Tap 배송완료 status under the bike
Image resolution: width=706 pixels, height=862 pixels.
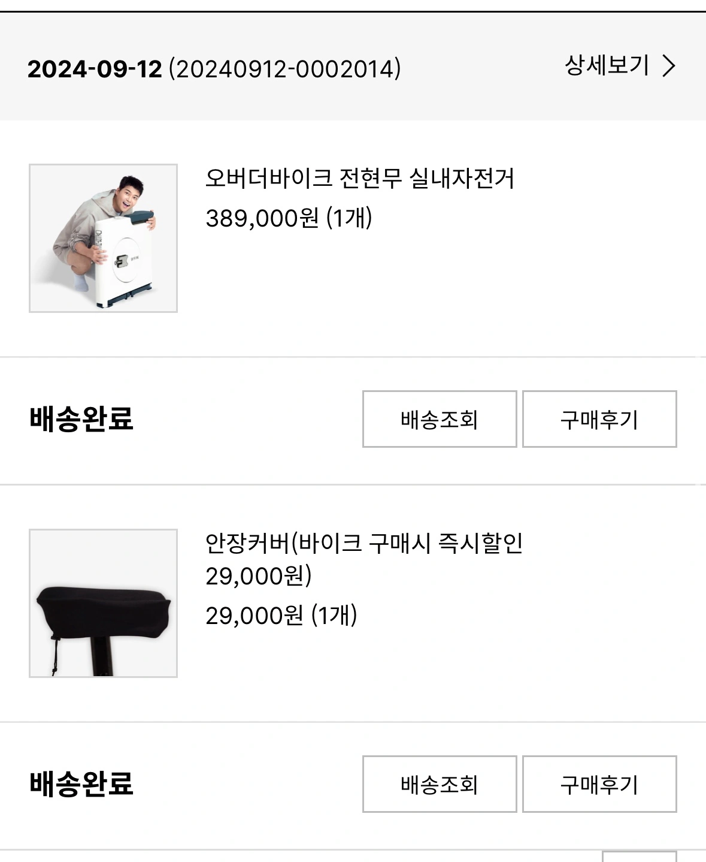click(x=81, y=418)
